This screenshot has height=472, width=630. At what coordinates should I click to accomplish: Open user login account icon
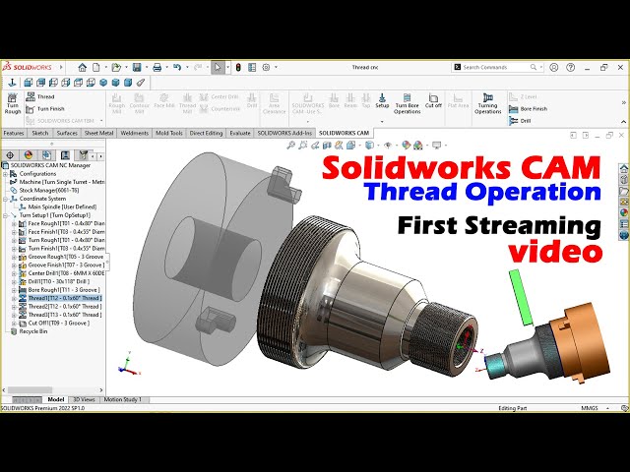click(x=554, y=67)
